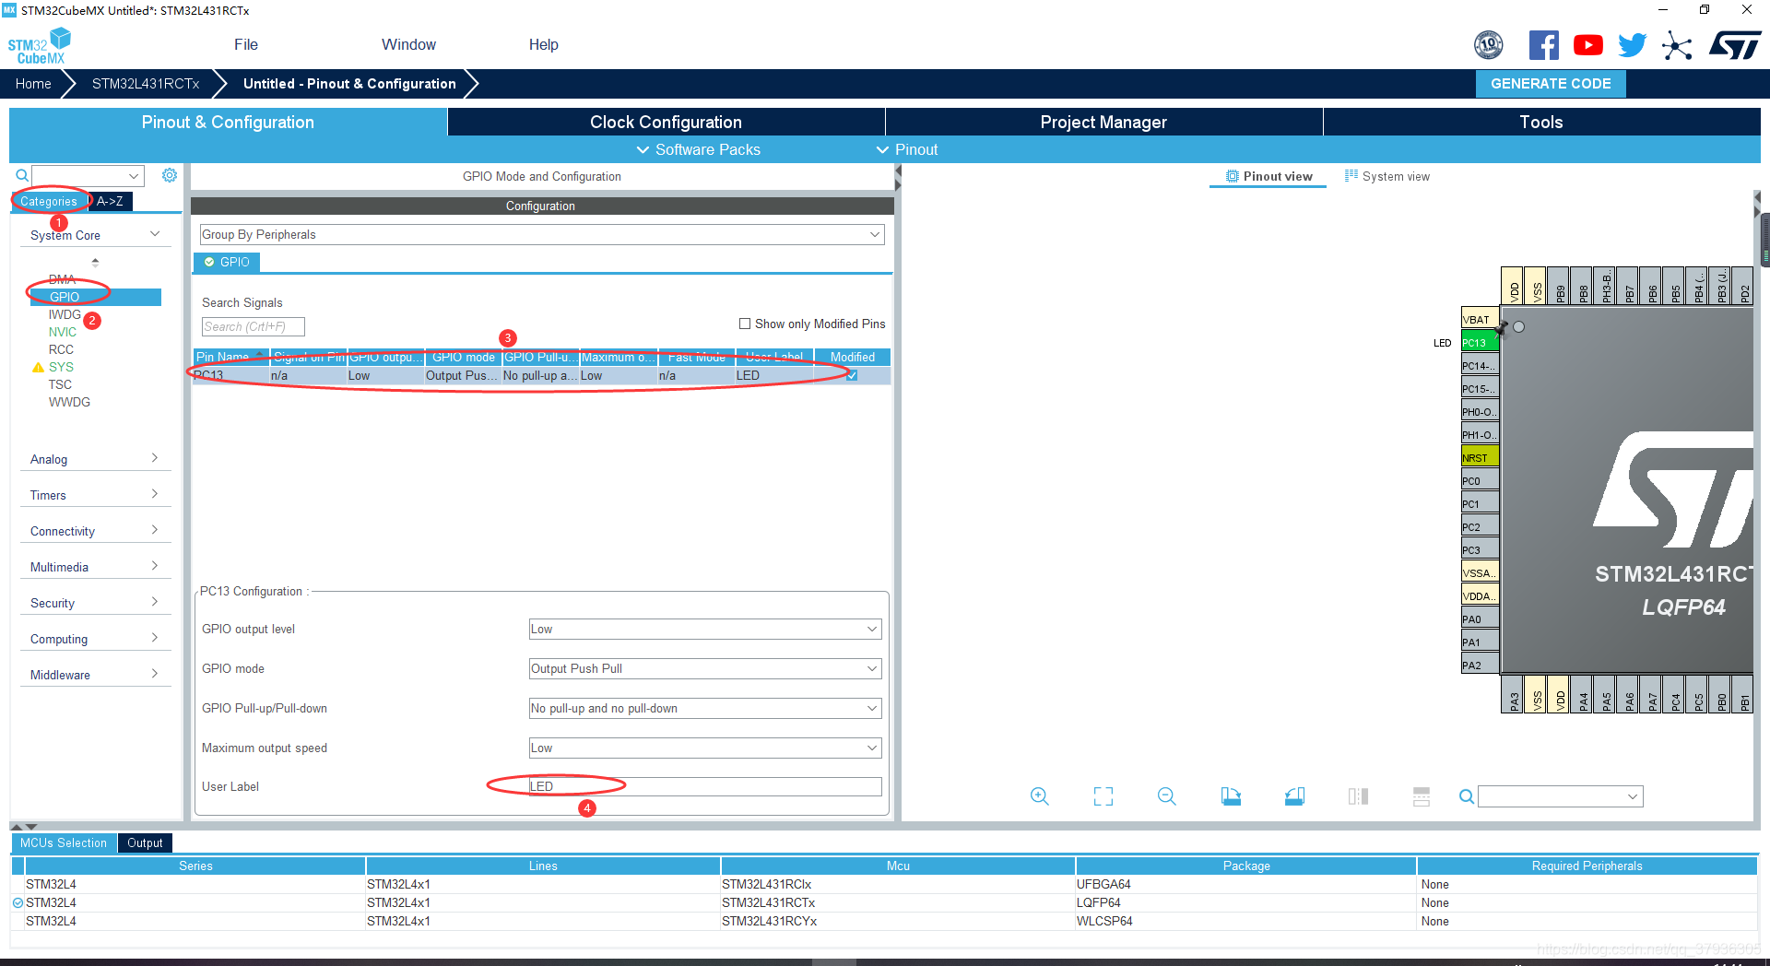The image size is (1770, 966).
Task: Expand the Connectivity category
Action: click(x=95, y=531)
